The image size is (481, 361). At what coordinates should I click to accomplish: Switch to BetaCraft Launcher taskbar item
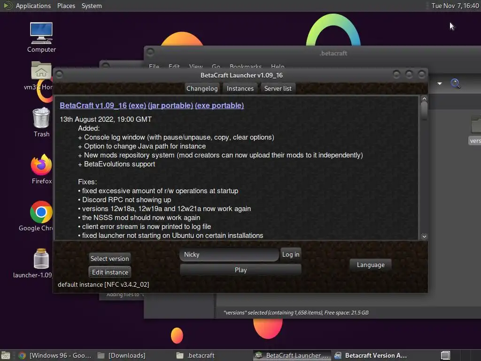tap(292, 355)
